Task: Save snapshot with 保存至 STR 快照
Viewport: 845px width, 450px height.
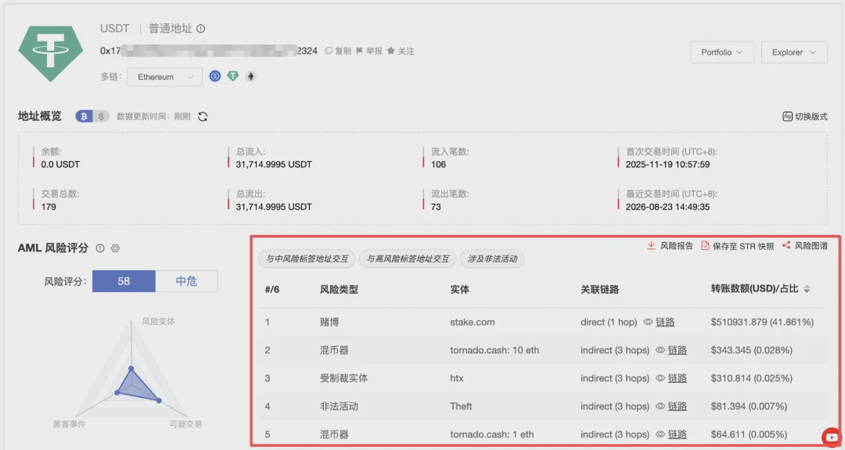Action: click(x=737, y=246)
